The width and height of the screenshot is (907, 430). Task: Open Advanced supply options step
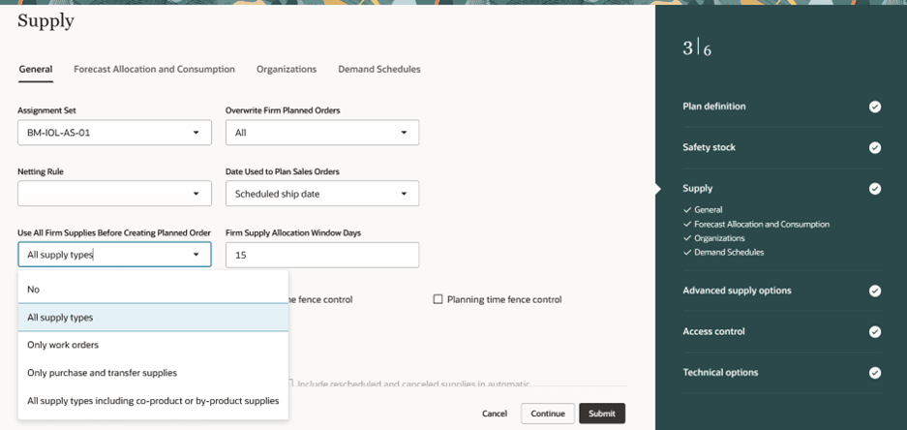click(x=737, y=291)
